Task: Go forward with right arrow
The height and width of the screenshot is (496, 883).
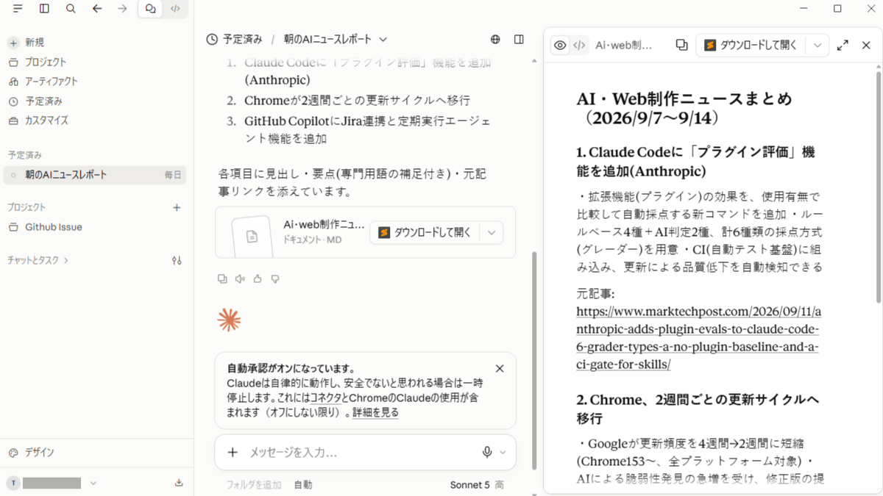Action: click(x=123, y=9)
